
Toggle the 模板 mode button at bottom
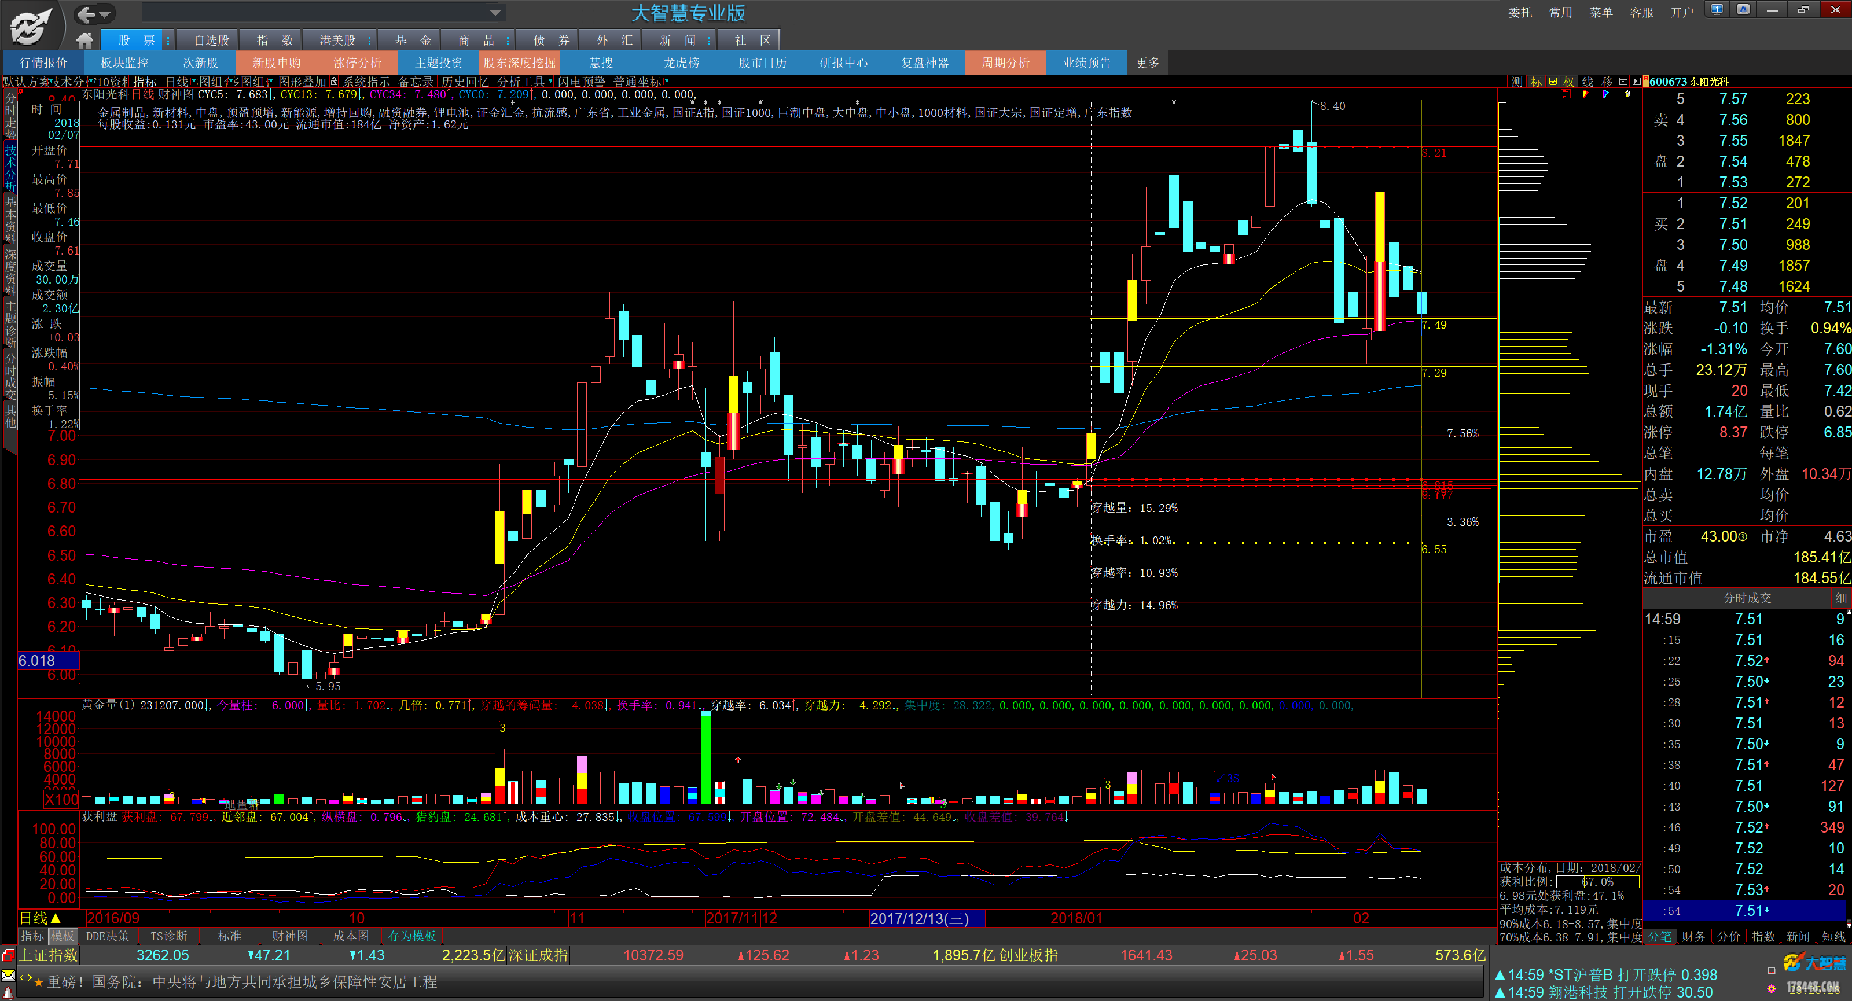click(63, 936)
